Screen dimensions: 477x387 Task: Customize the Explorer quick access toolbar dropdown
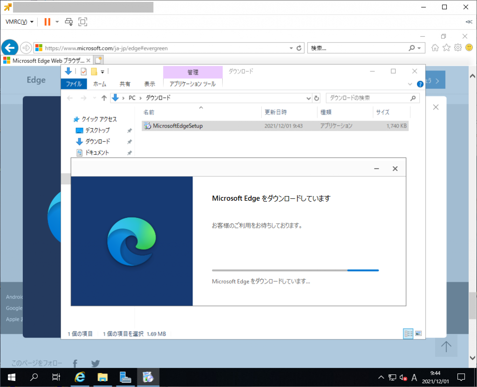[102, 72]
